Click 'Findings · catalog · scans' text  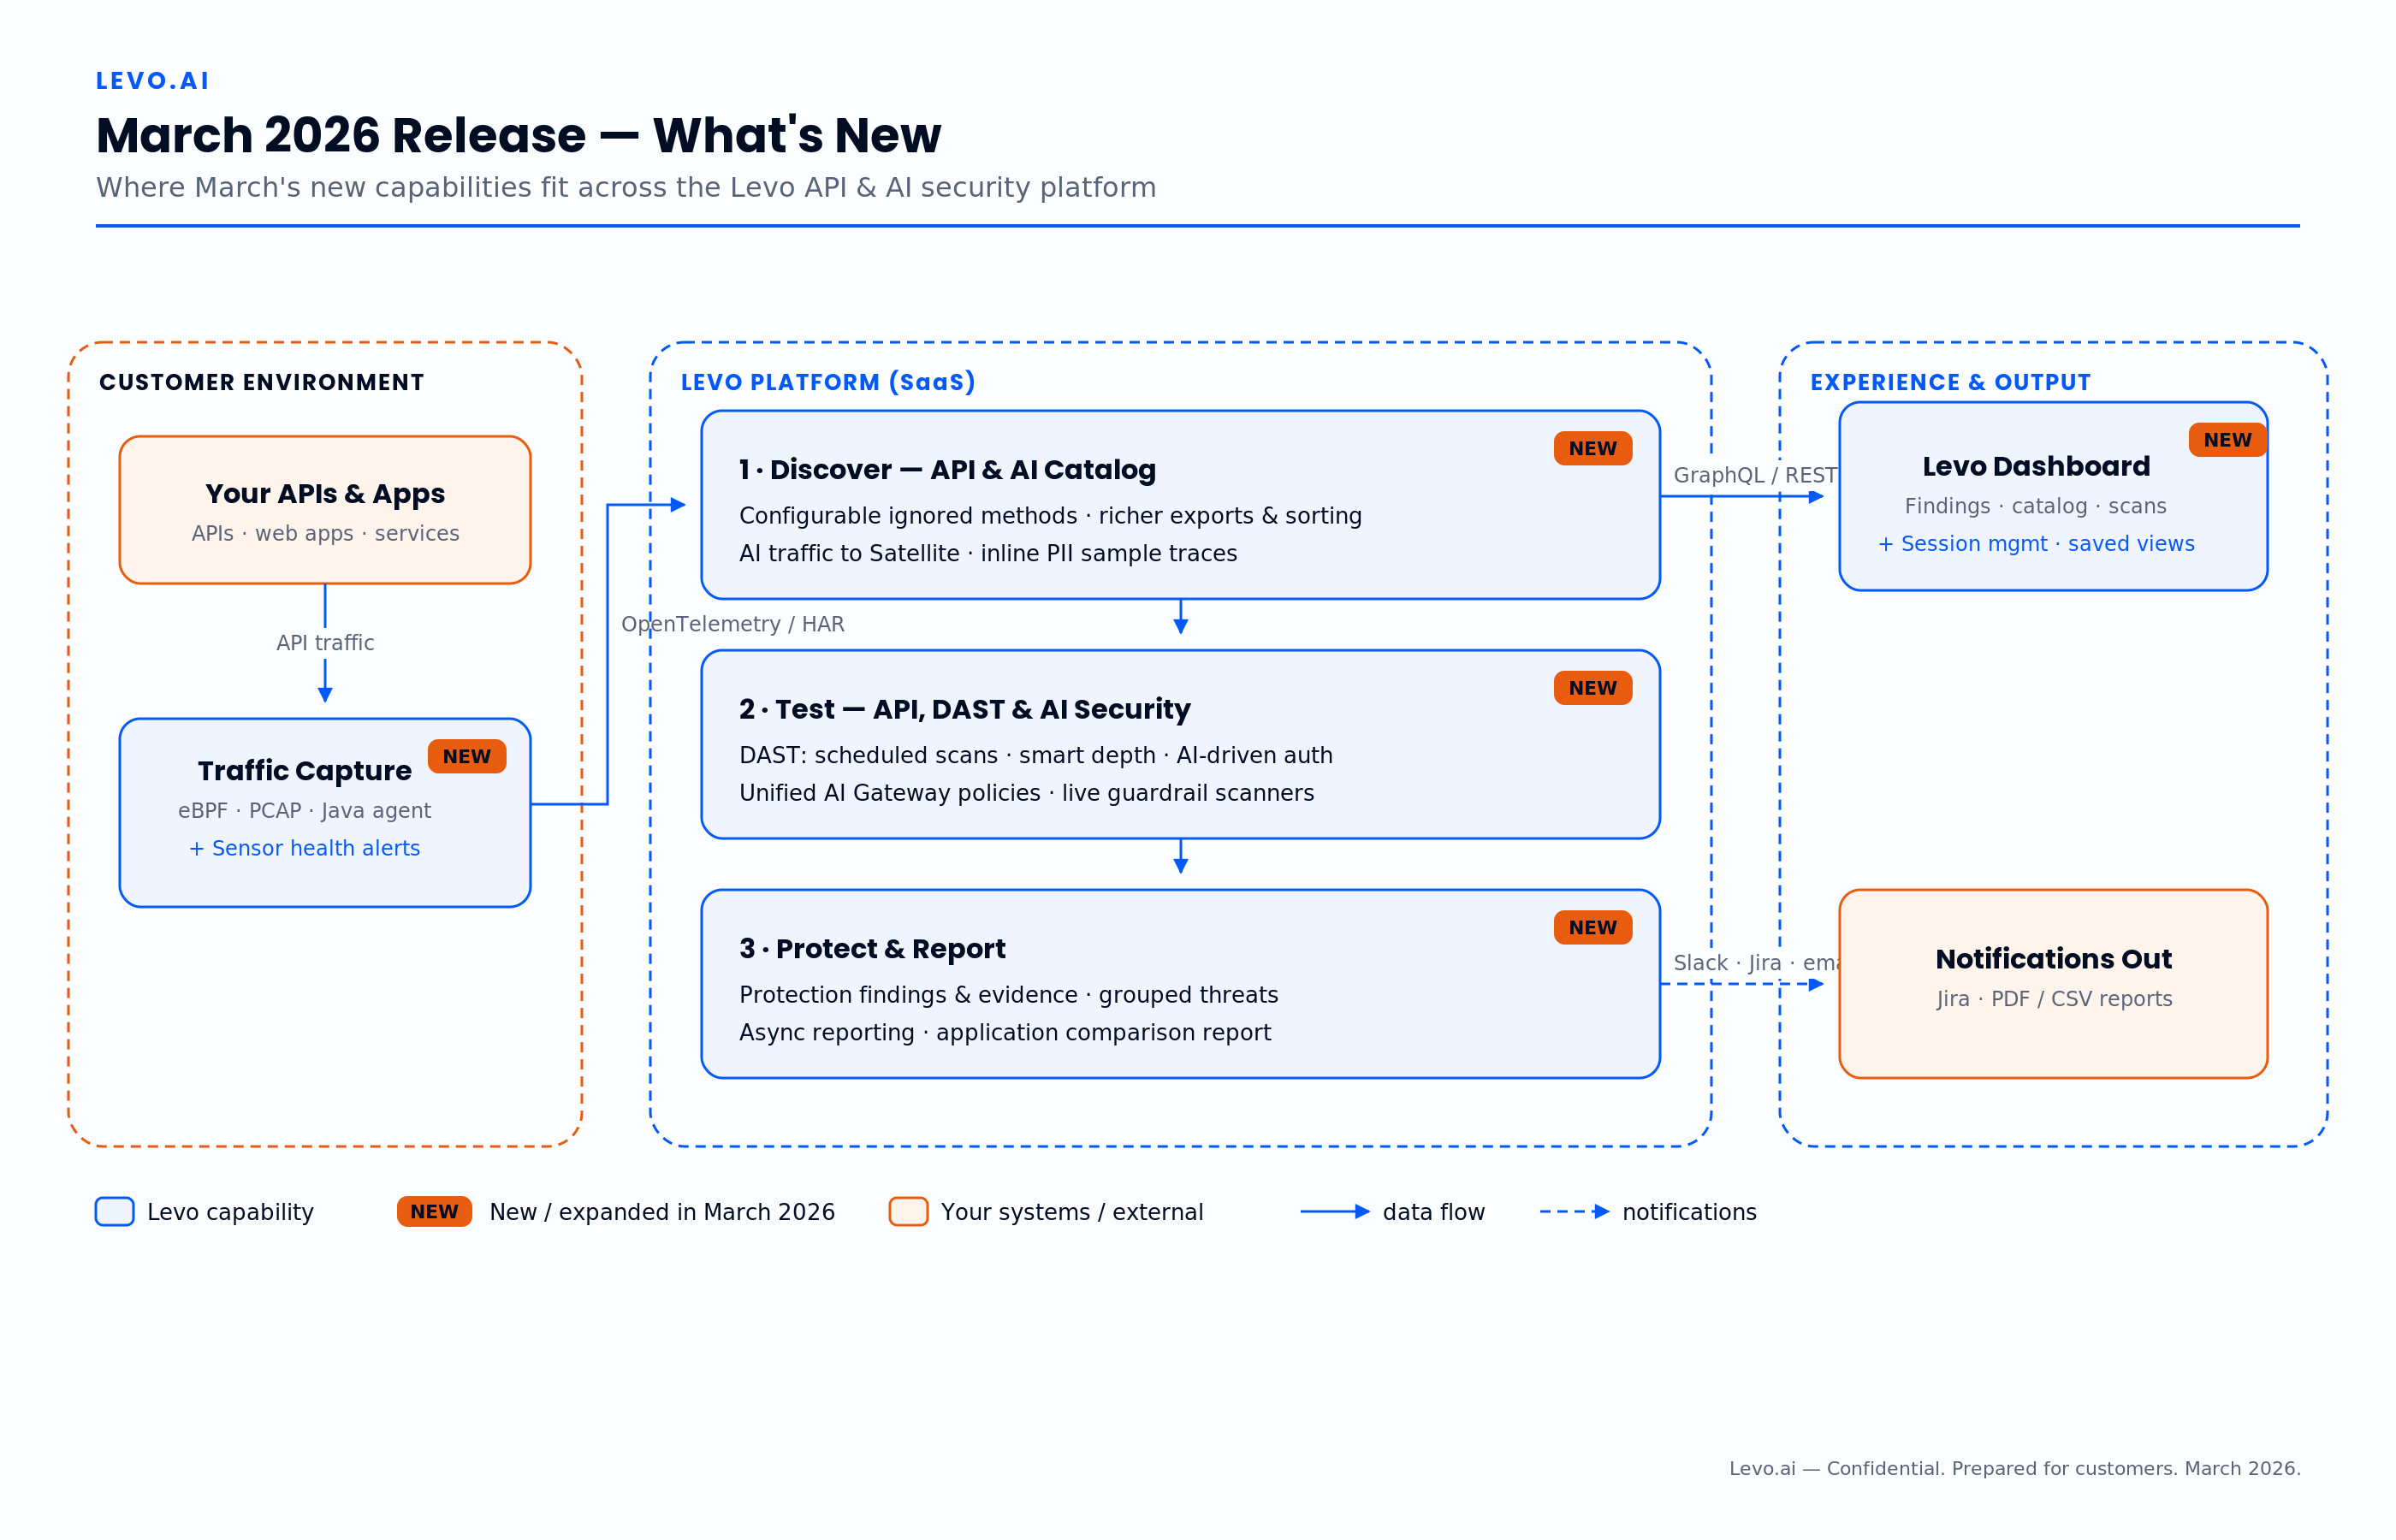tap(2036, 506)
